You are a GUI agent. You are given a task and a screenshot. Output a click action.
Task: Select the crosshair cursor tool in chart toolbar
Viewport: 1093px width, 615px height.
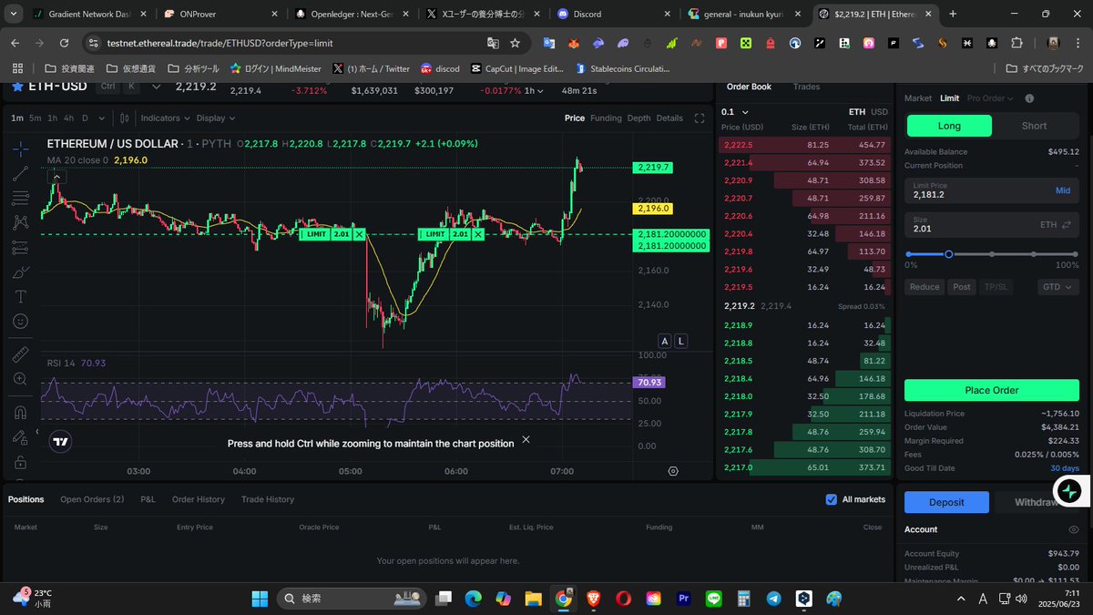click(20, 148)
